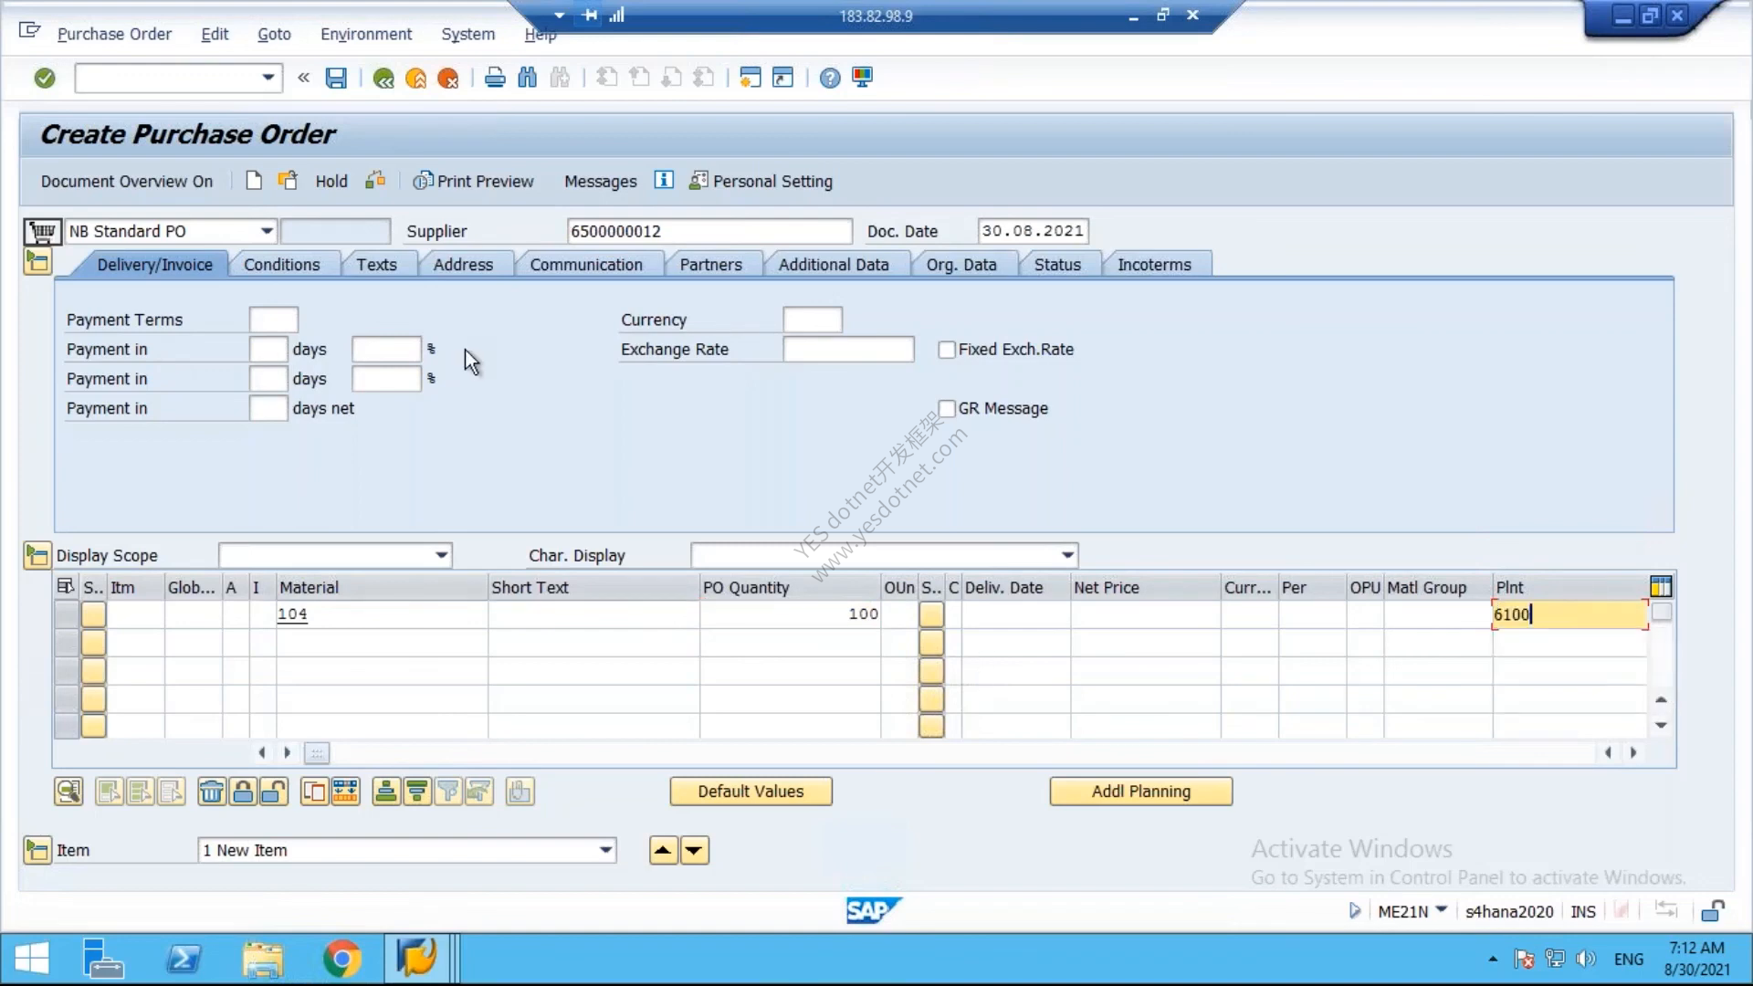The height and width of the screenshot is (986, 1753).
Task: Tick the GR Message checkbox
Action: (x=947, y=408)
